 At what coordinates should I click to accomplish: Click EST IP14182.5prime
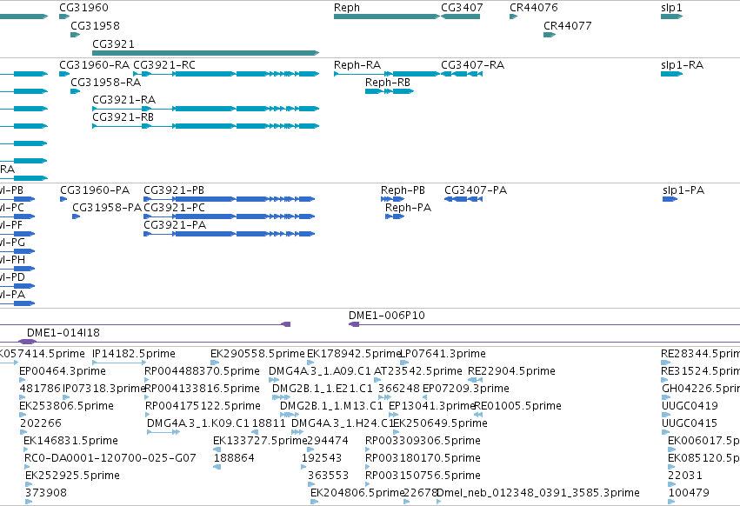click(x=119, y=363)
